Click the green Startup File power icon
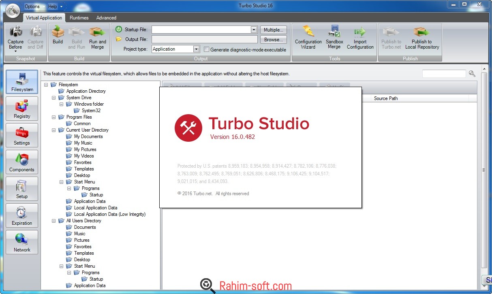The image size is (492, 294). [119, 30]
